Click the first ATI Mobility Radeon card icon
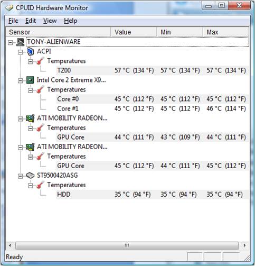This screenshot has width=255, height=266. [30, 118]
